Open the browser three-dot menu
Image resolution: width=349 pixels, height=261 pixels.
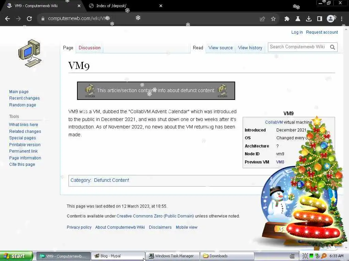(342, 19)
